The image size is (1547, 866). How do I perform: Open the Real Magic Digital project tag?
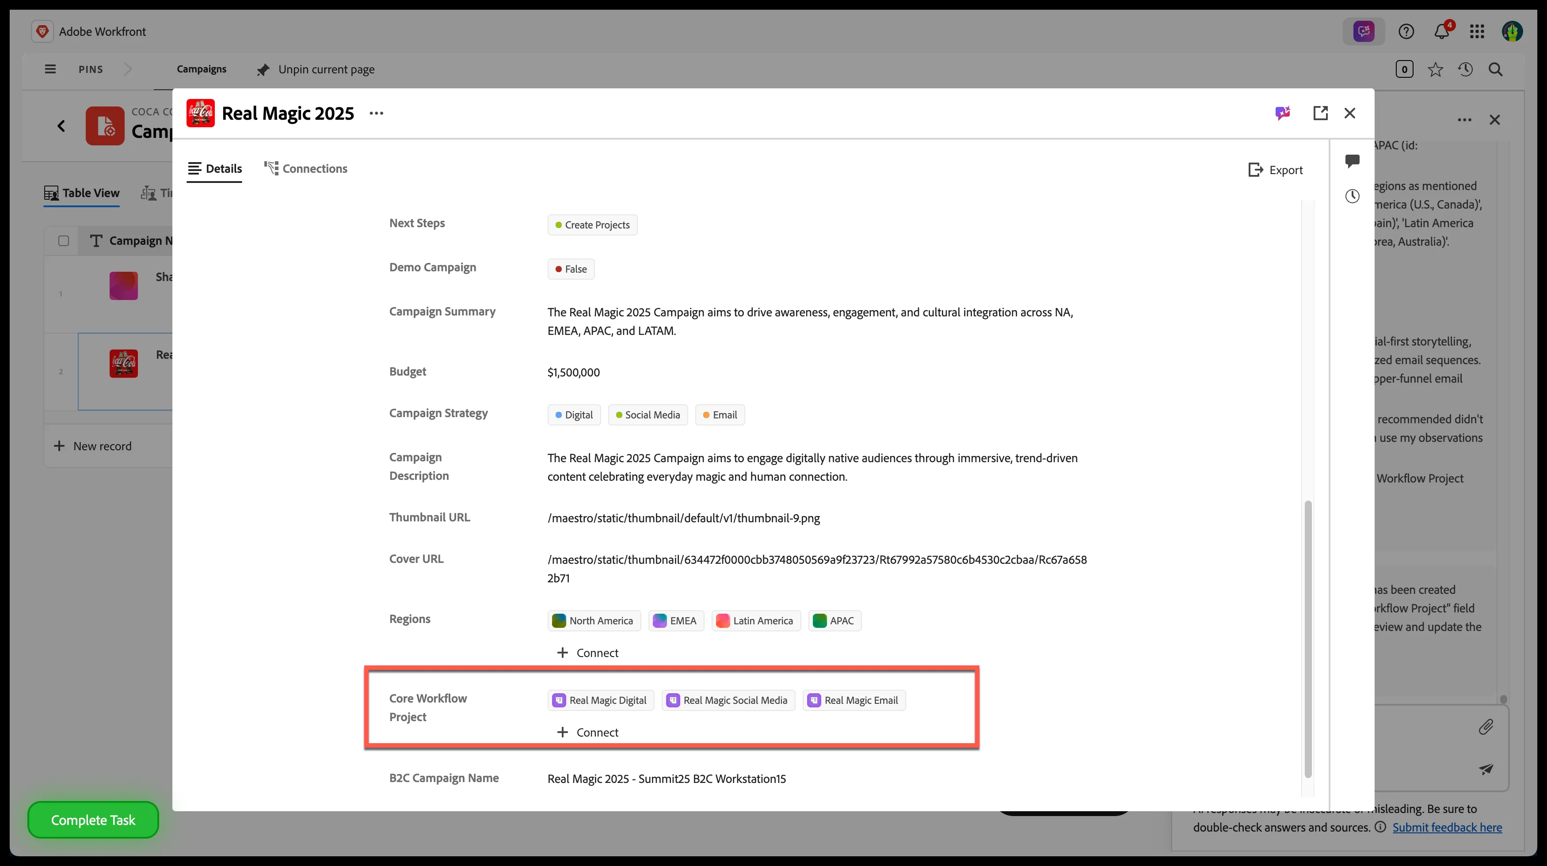[x=601, y=700]
